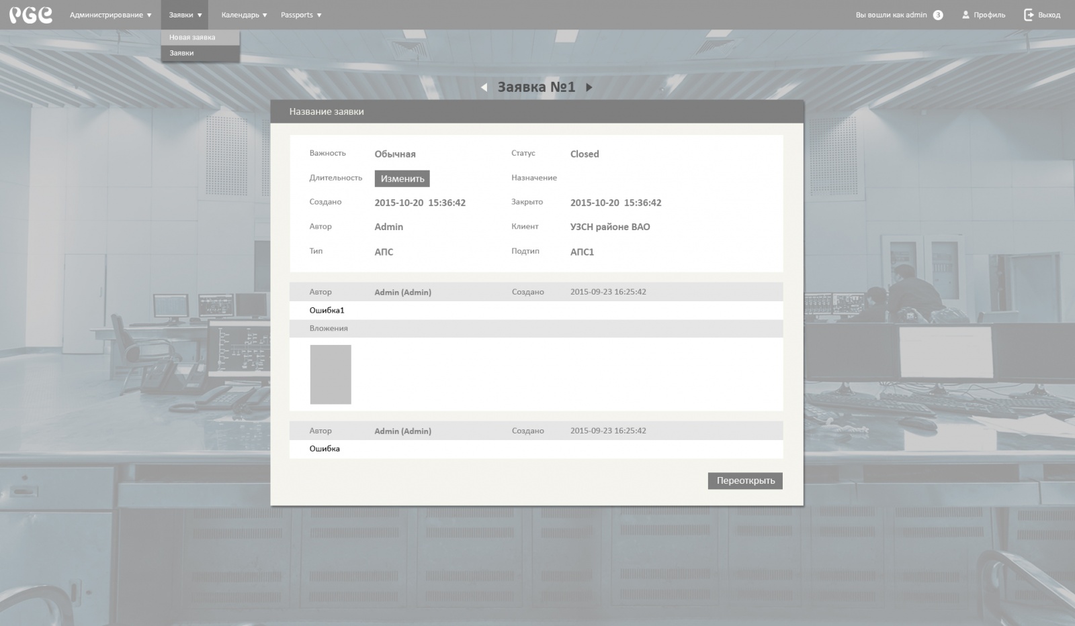The height and width of the screenshot is (626, 1075).
Task: Open the Профиль link
Action: coord(990,15)
